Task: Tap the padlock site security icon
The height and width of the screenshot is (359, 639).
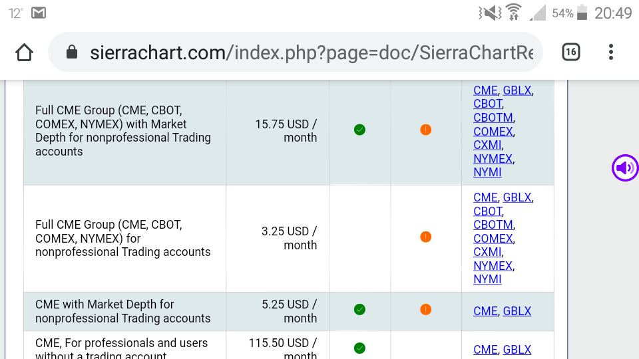Action: (x=72, y=52)
